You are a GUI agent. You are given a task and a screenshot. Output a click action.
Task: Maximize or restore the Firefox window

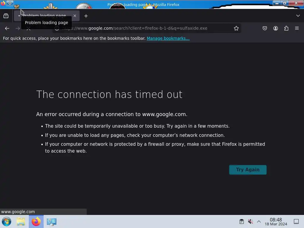coord(285,3)
